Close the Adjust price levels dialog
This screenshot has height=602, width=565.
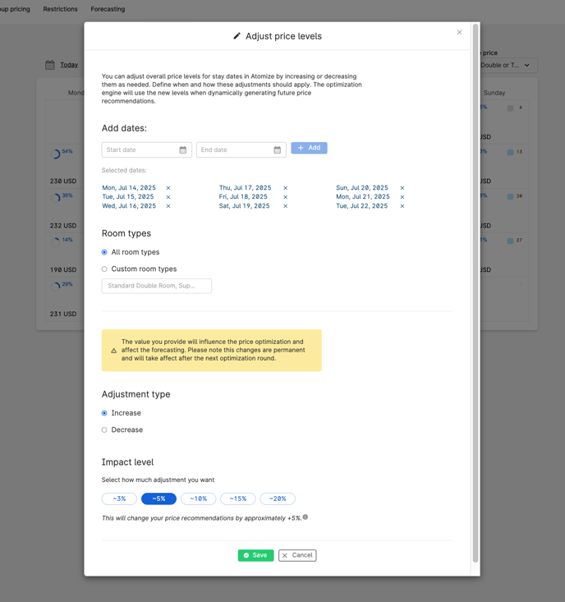(x=459, y=32)
